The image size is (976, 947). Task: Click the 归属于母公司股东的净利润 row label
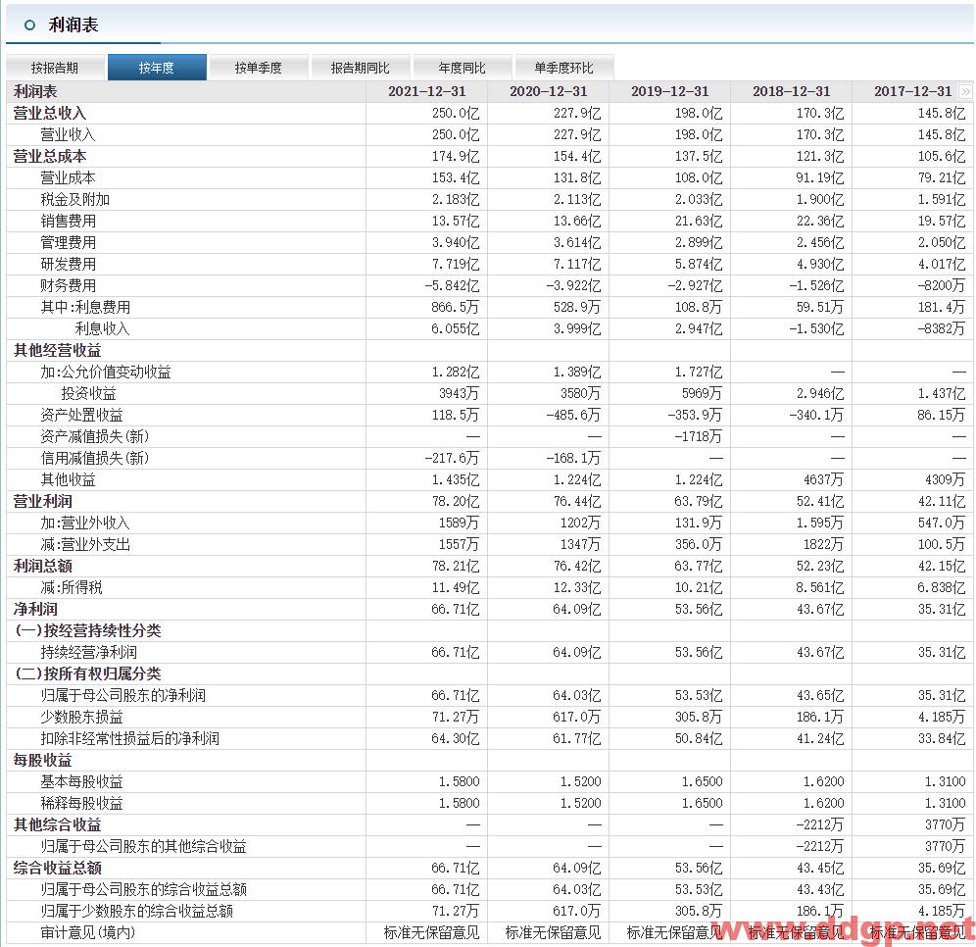pos(123,696)
